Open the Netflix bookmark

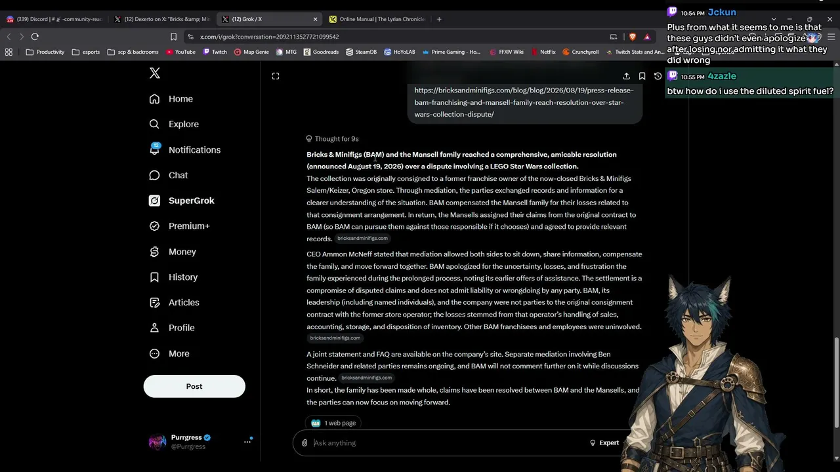coord(543,52)
